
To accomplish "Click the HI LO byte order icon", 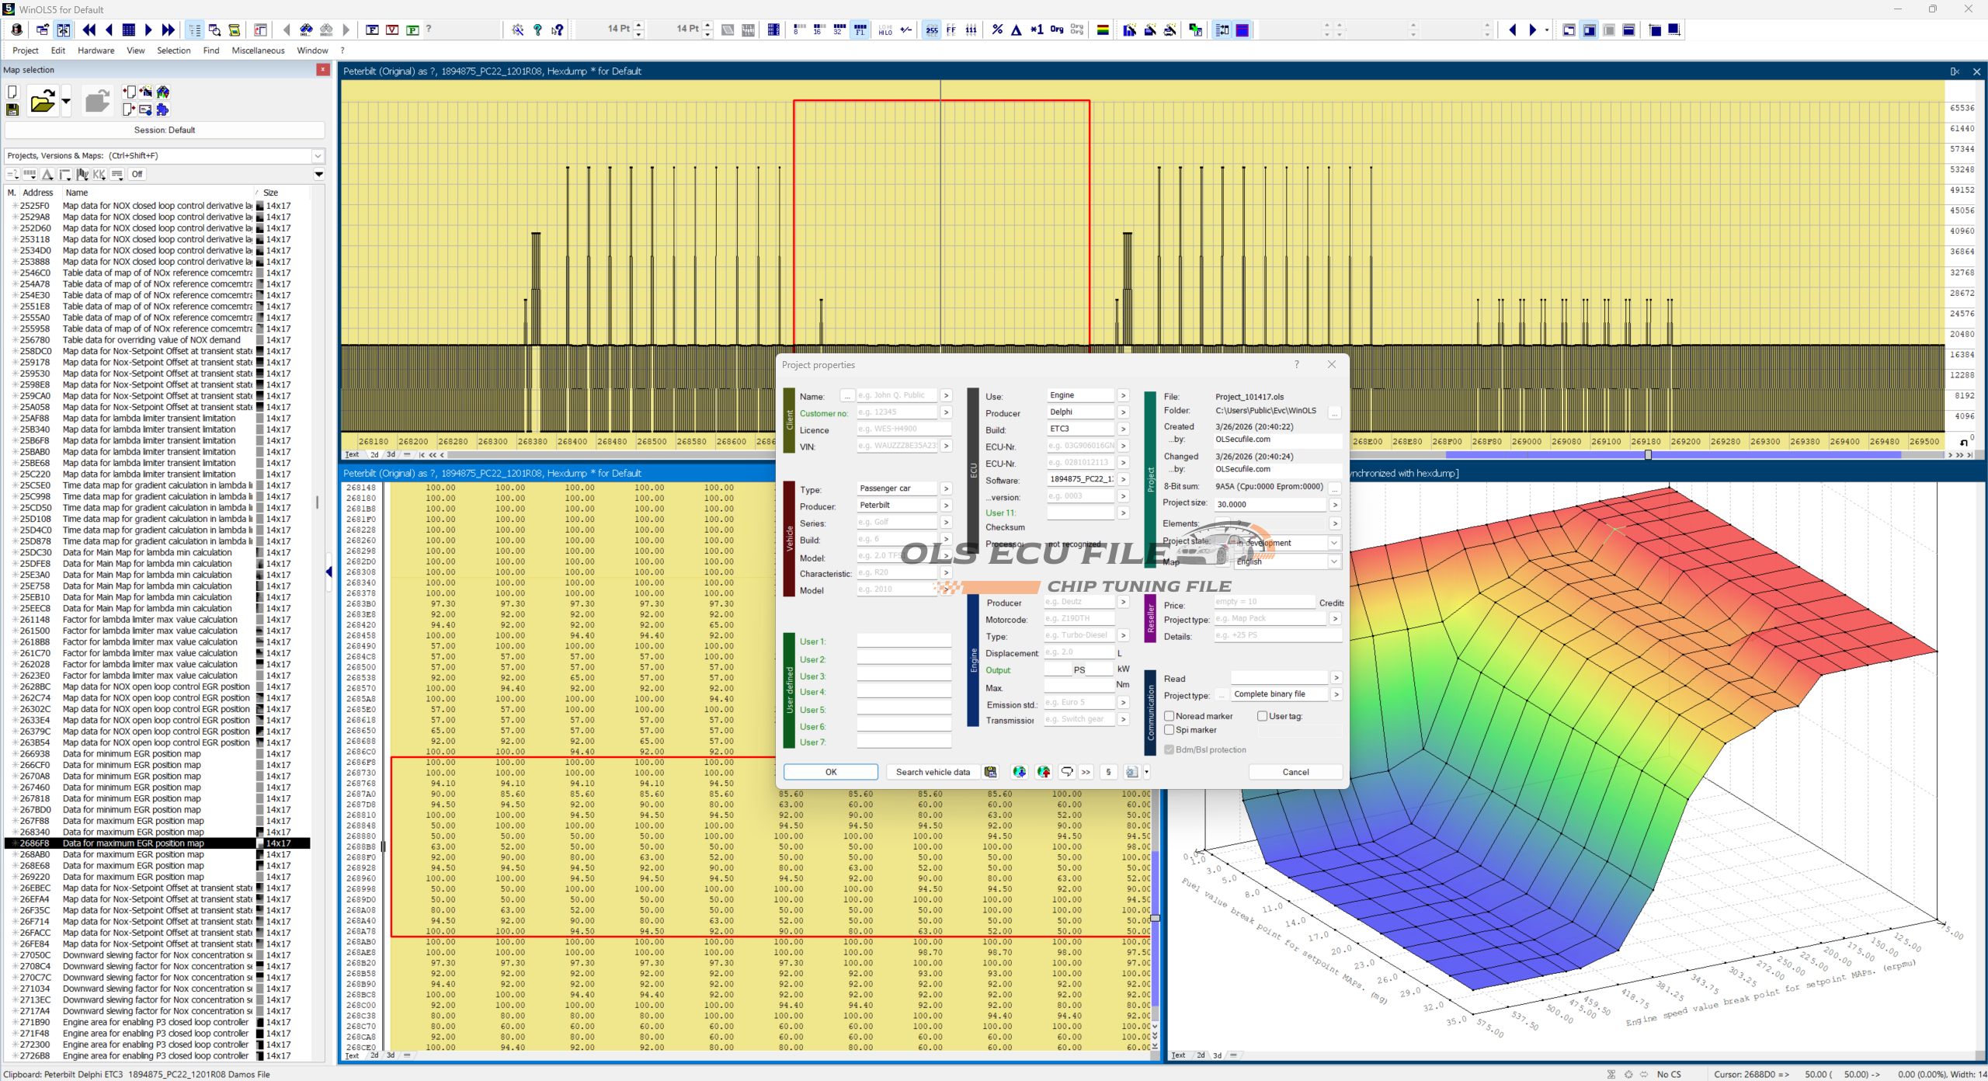I will click(x=885, y=30).
